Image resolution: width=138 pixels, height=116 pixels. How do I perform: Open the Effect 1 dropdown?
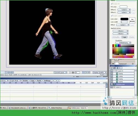point(124,10)
